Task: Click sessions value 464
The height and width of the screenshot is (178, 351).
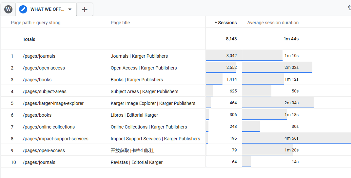Action: point(233,103)
